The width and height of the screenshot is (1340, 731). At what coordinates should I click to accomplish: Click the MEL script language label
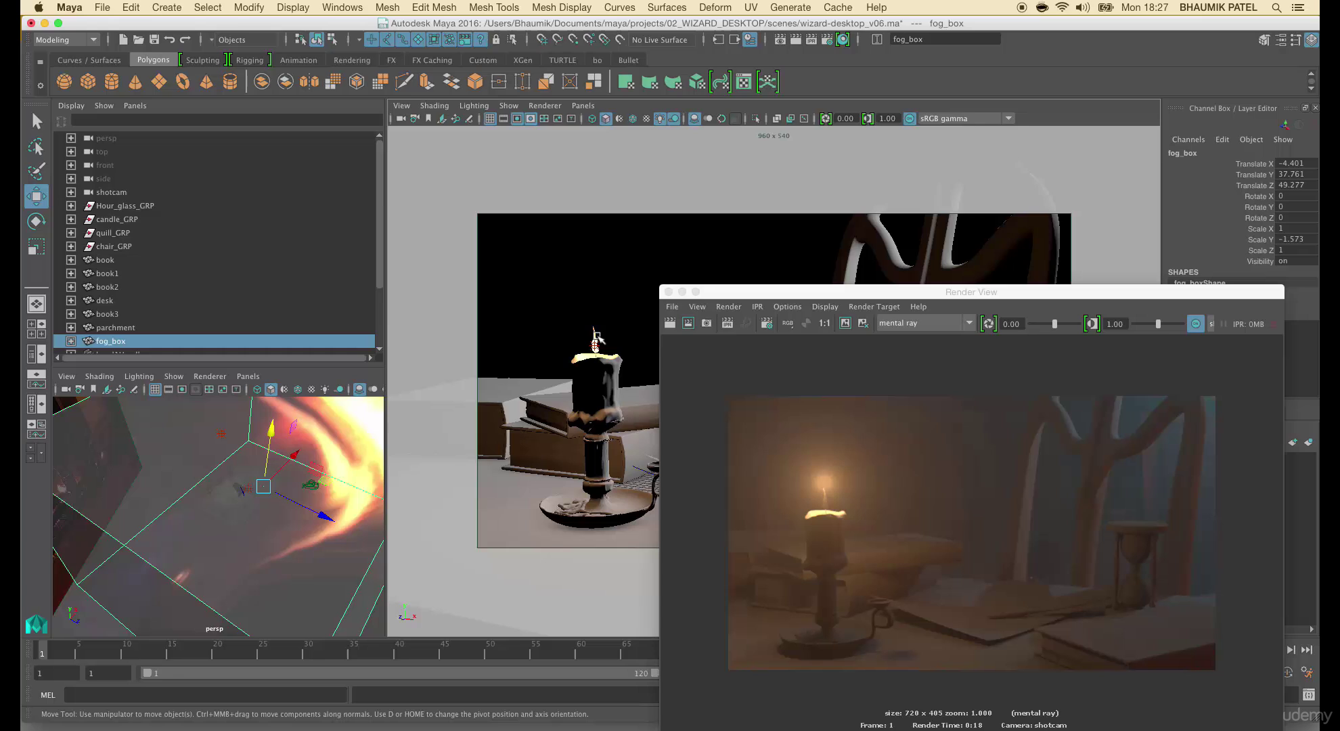click(48, 695)
